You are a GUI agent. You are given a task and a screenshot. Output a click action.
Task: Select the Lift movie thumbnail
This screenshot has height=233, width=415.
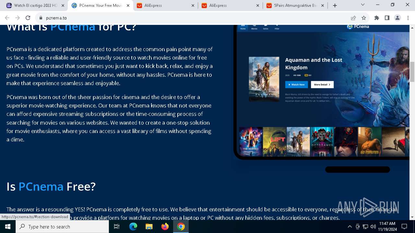(x=275, y=142)
